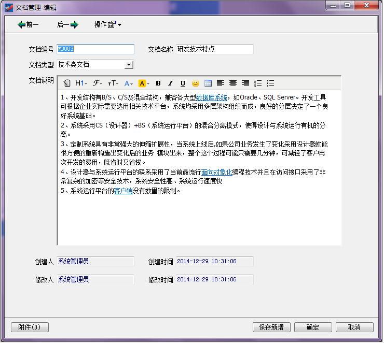This screenshot has height=343, width=384.
Task: Open the H1 heading dropdown
Action: click(x=81, y=83)
